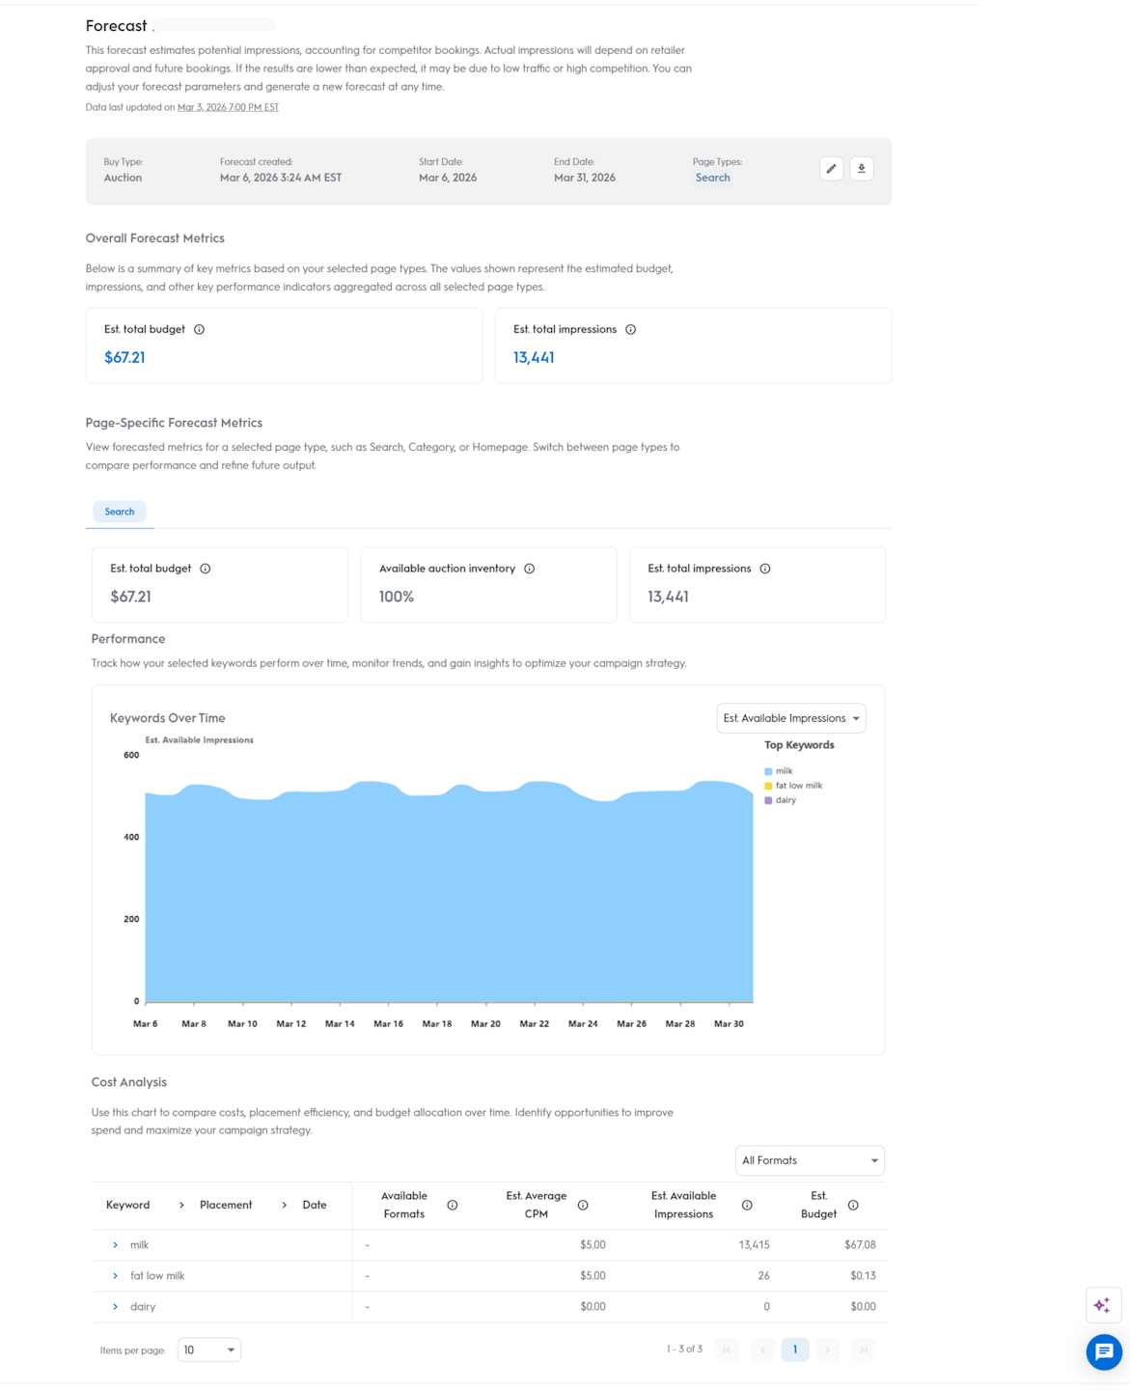Go to last page of results
The image size is (1130, 1390).
tap(864, 1350)
